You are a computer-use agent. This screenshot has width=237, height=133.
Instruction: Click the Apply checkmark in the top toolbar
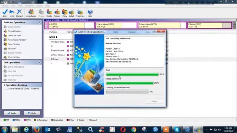[x=5, y=13]
